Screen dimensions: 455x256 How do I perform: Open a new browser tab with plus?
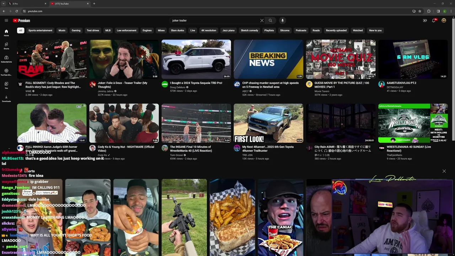94,4
